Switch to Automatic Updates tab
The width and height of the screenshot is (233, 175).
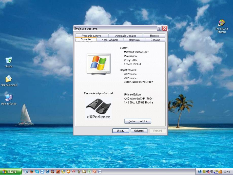(x=126, y=36)
